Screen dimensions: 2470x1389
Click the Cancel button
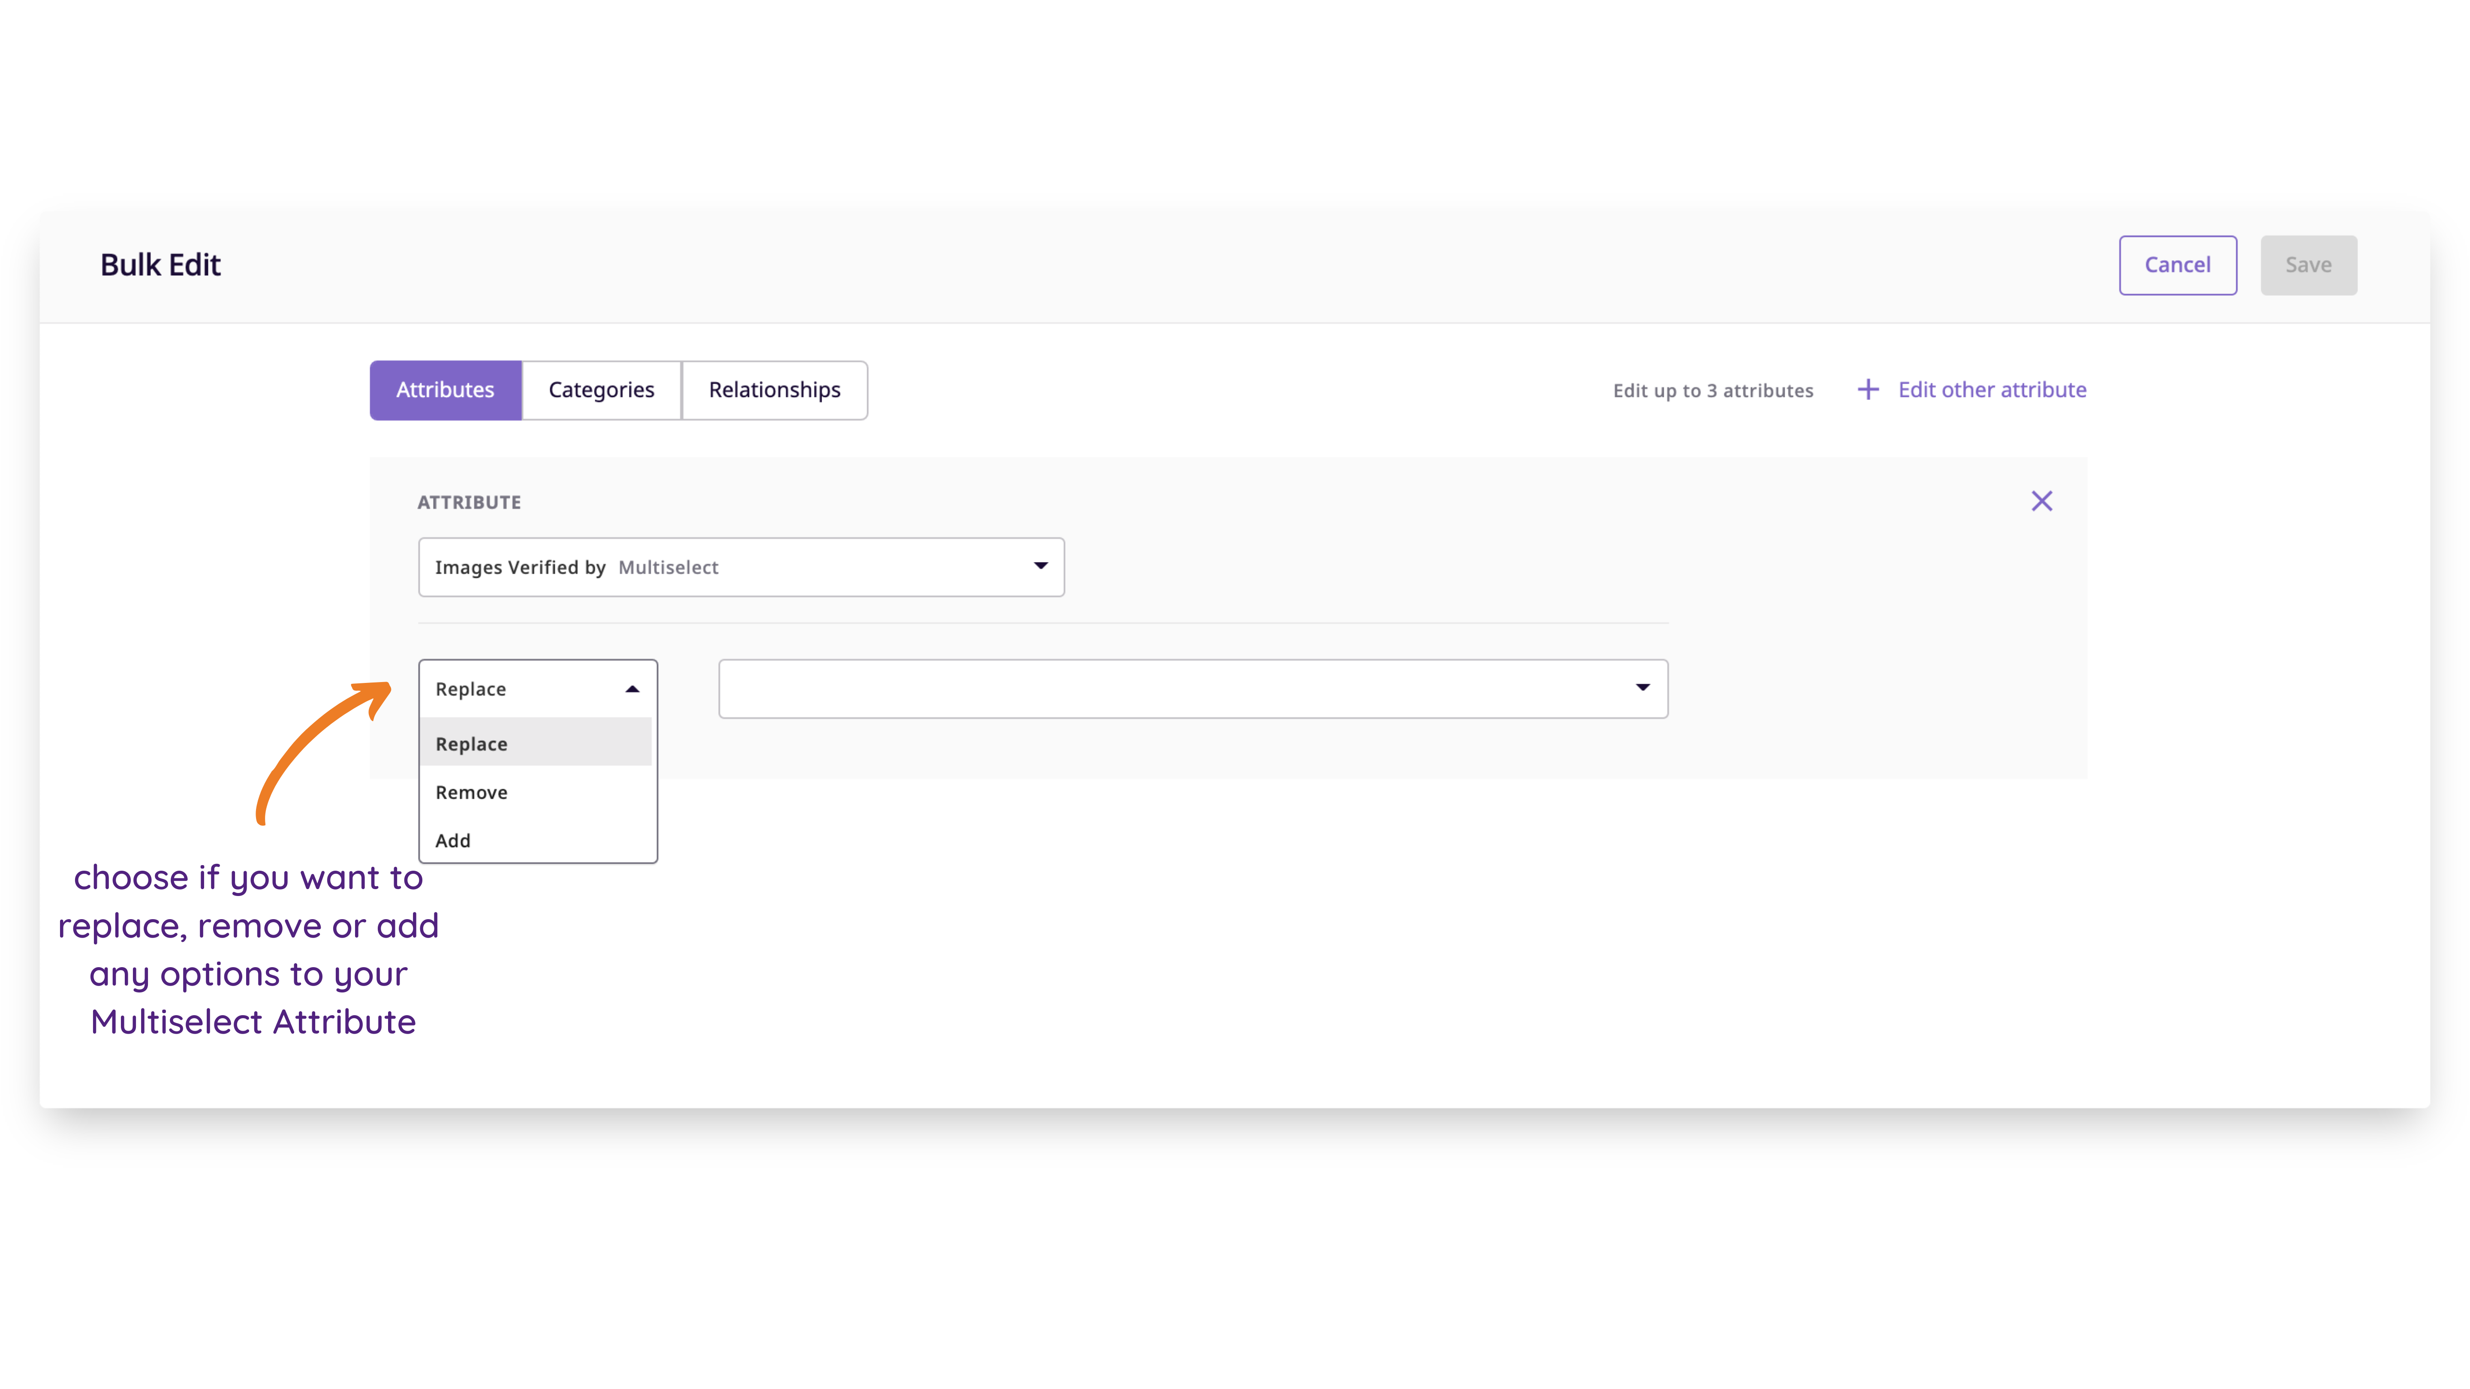pyautogui.click(x=2177, y=265)
